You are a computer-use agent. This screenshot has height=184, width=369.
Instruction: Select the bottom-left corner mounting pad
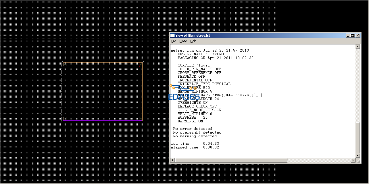point(65,118)
